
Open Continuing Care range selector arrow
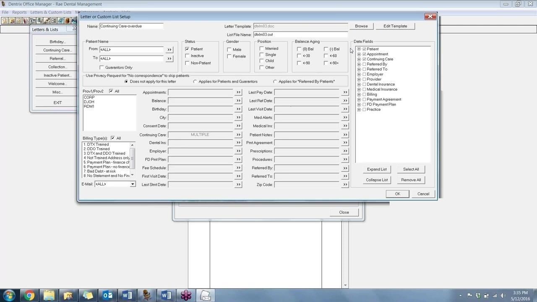click(x=238, y=135)
